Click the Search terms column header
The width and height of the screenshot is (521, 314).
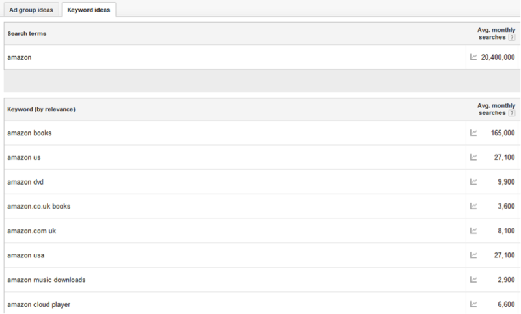(27, 34)
